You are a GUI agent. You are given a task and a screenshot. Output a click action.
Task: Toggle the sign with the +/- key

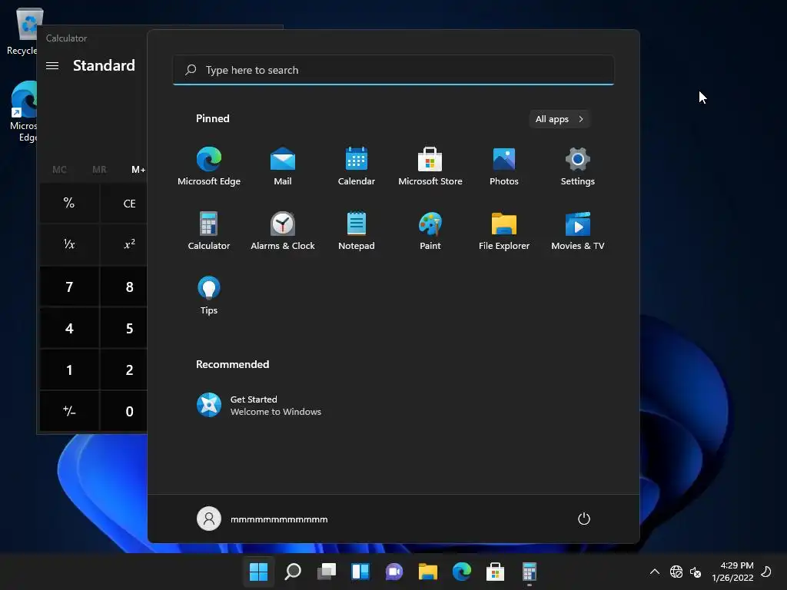69,412
